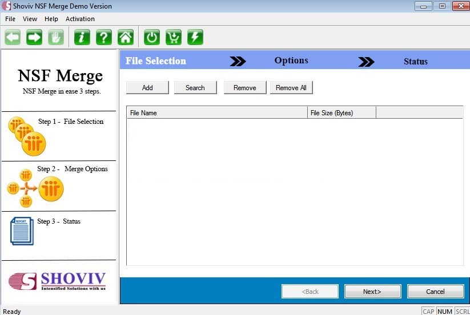Click the shopping cart buy icon
This screenshot has height=315, width=470.
[x=174, y=38]
